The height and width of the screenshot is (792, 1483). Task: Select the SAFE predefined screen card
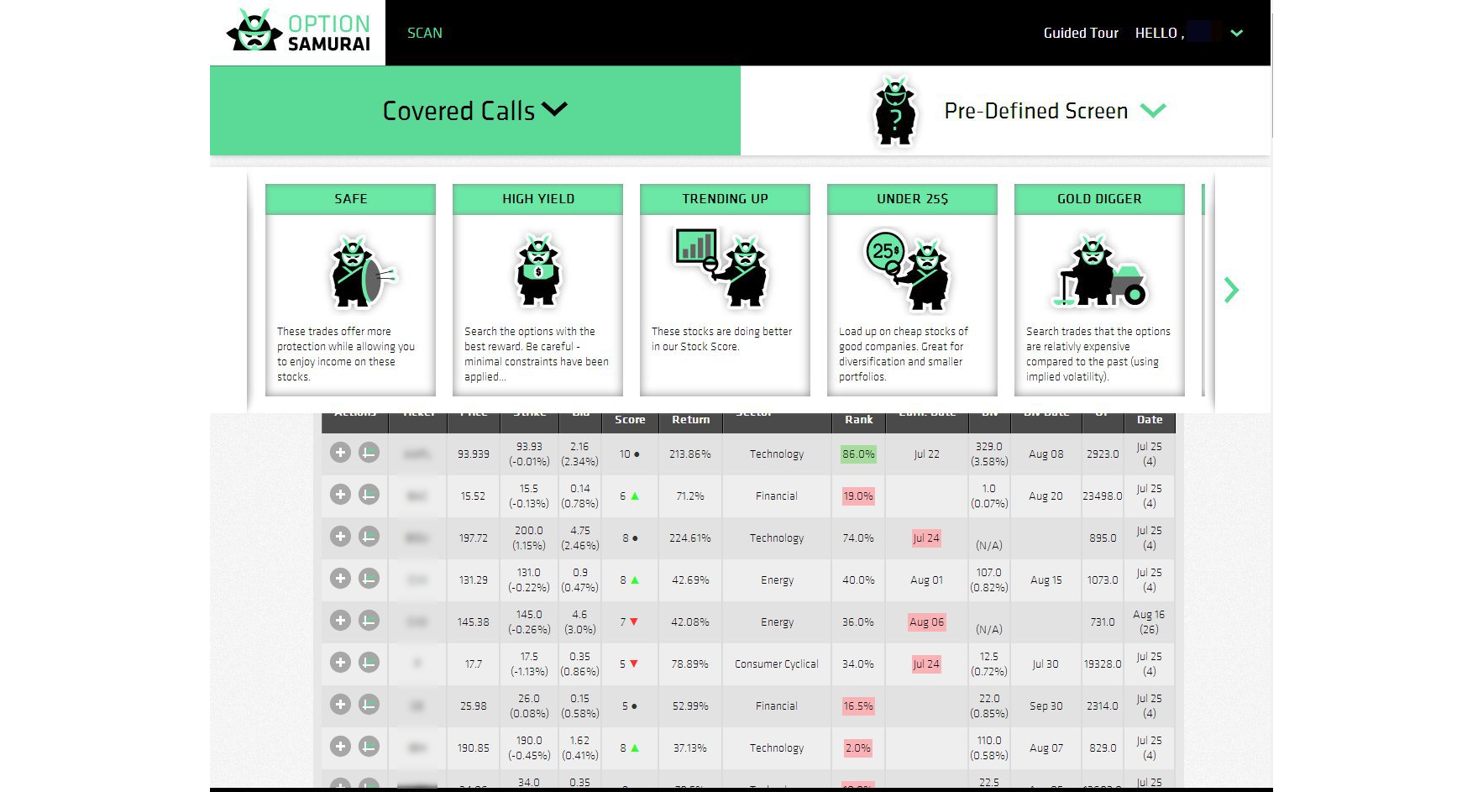pyautogui.click(x=350, y=290)
